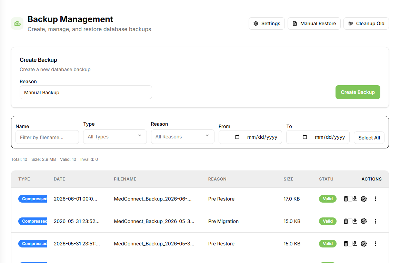Delete the 2026-05-31 23:51 backup
400x263 pixels.
point(346,244)
